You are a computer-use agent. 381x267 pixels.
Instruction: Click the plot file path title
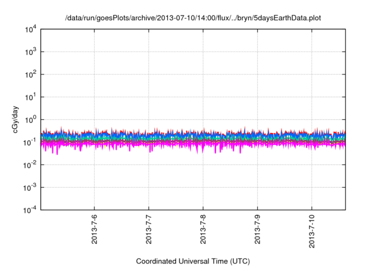[193, 18]
